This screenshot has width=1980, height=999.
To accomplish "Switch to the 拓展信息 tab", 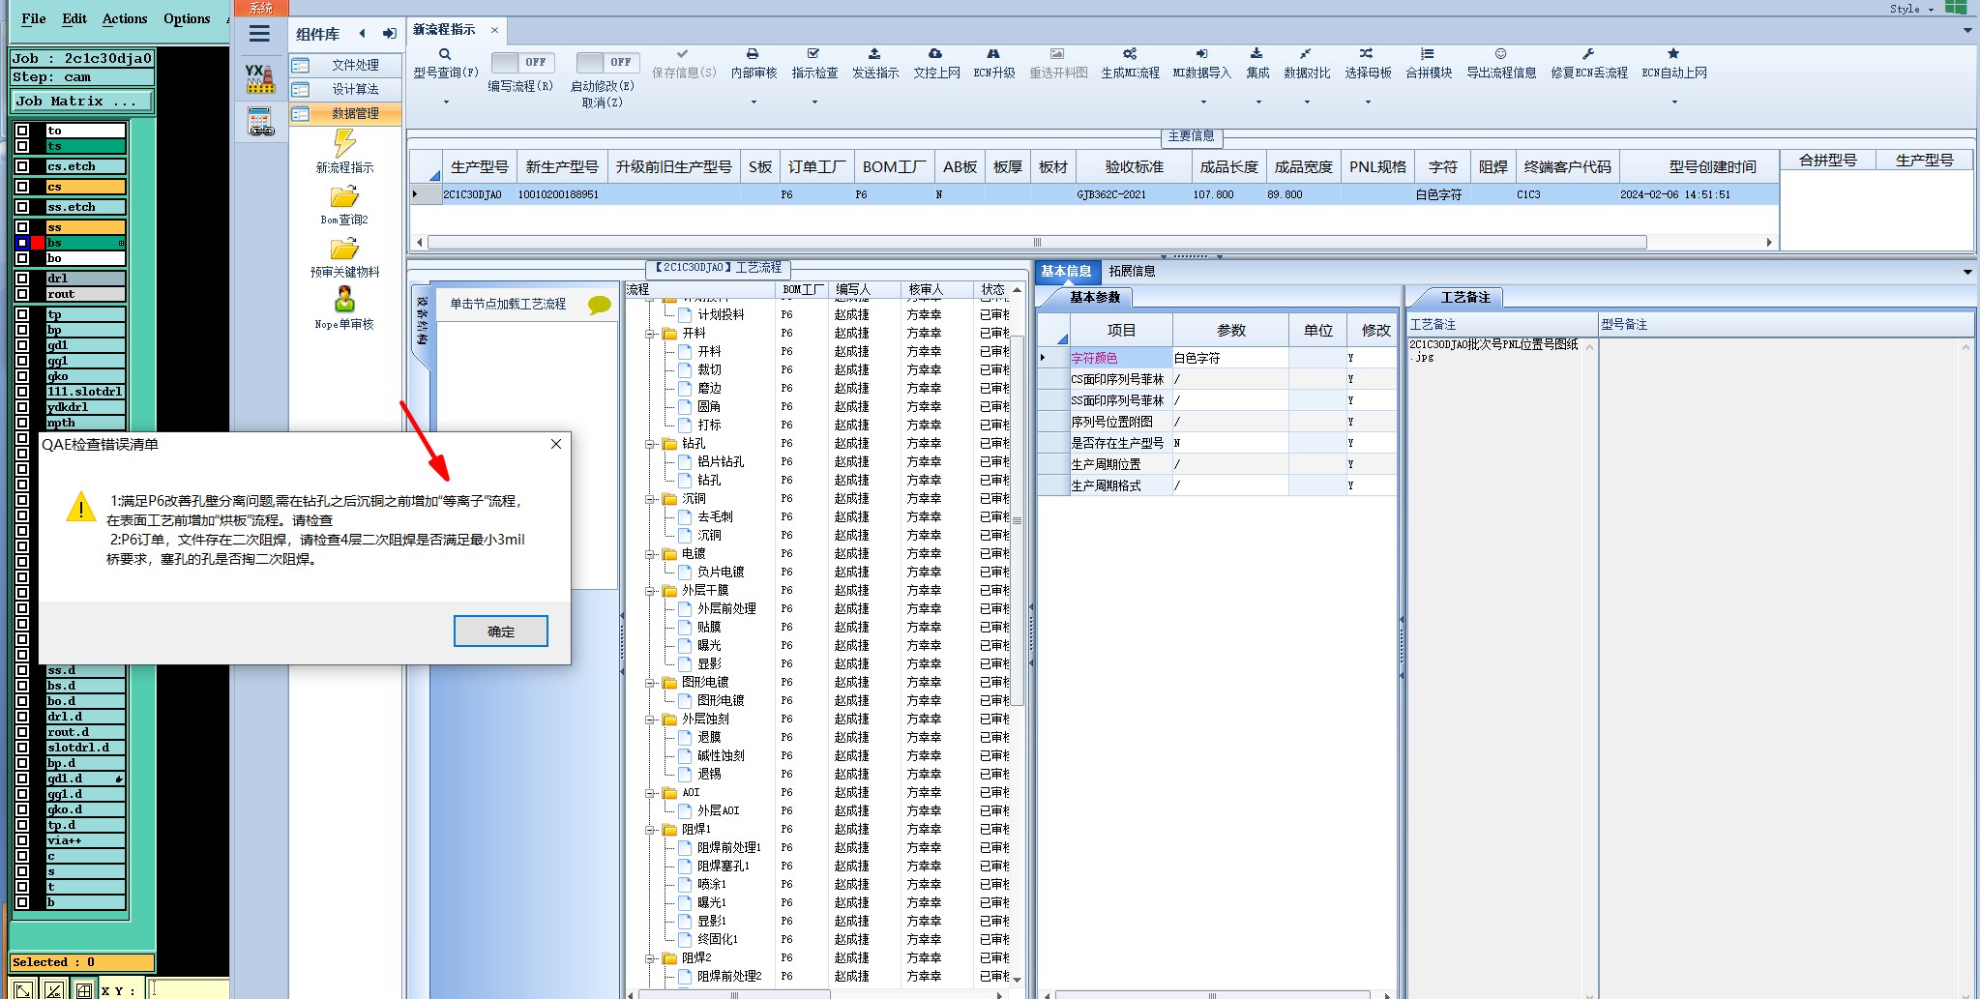I will point(1132,271).
